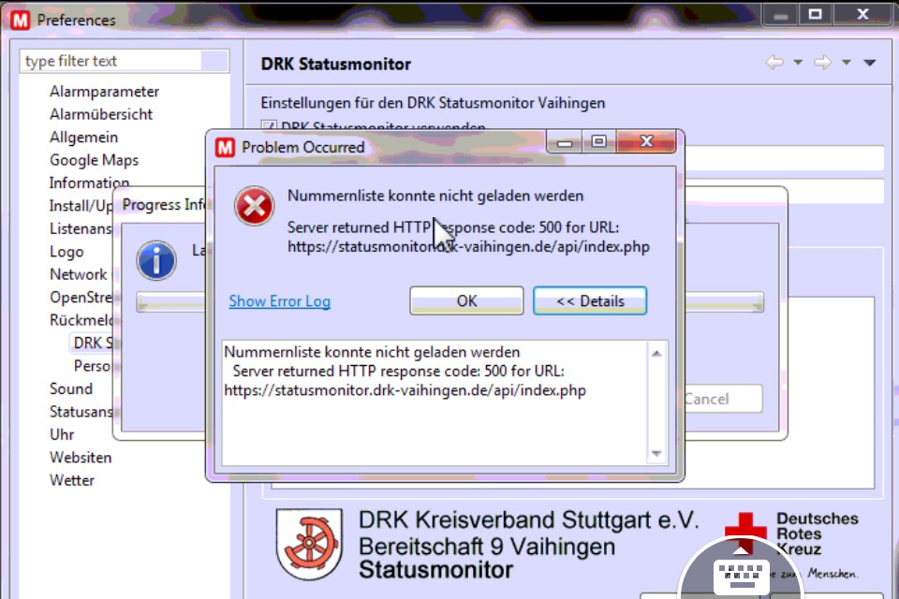This screenshot has width=899, height=599.
Task: Click the back navigation arrow icon
Action: [774, 63]
